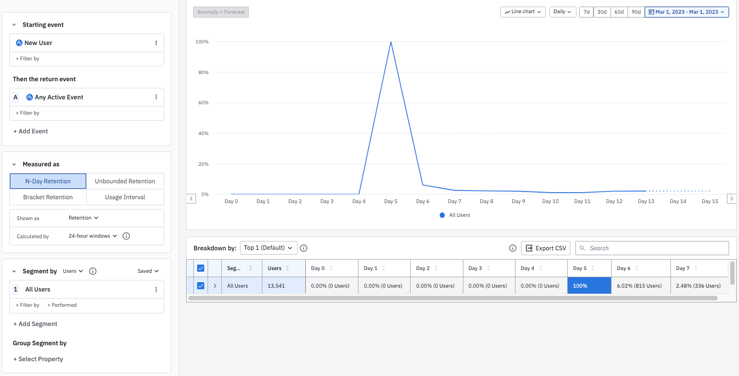Image resolution: width=739 pixels, height=376 pixels.
Task: Open the Line chart type dropdown
Action: tap(523, 12)
